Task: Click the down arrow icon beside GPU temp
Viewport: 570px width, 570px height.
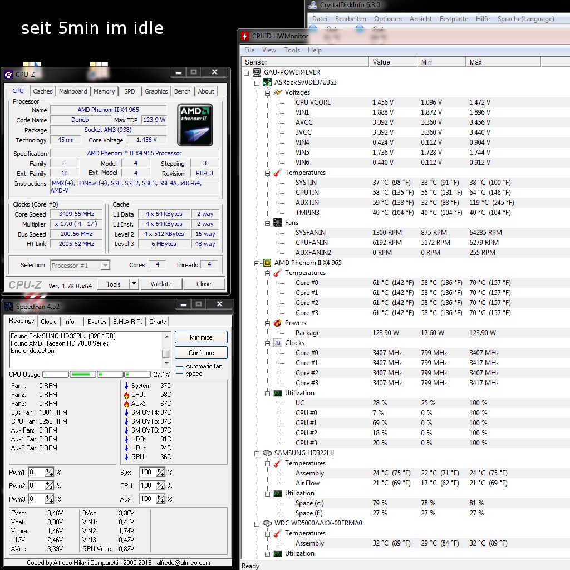Action: point(126,457)
